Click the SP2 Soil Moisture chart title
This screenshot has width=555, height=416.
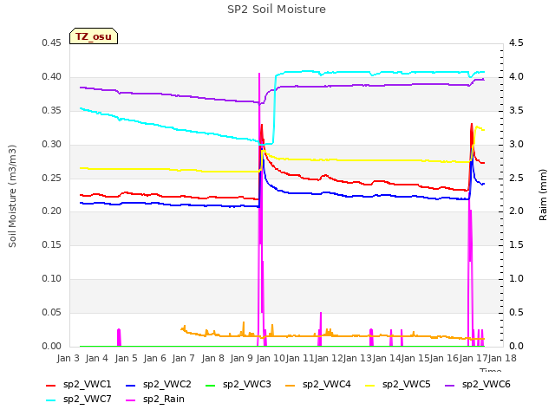tap(277, 10)
